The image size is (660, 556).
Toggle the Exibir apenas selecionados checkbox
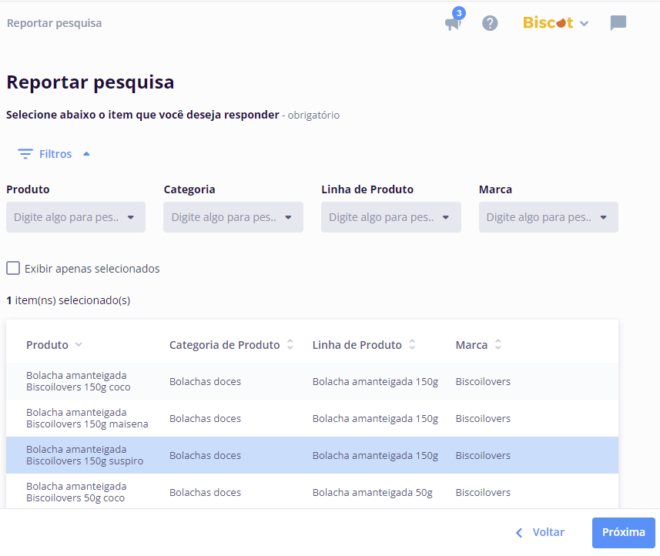(13, 268)
